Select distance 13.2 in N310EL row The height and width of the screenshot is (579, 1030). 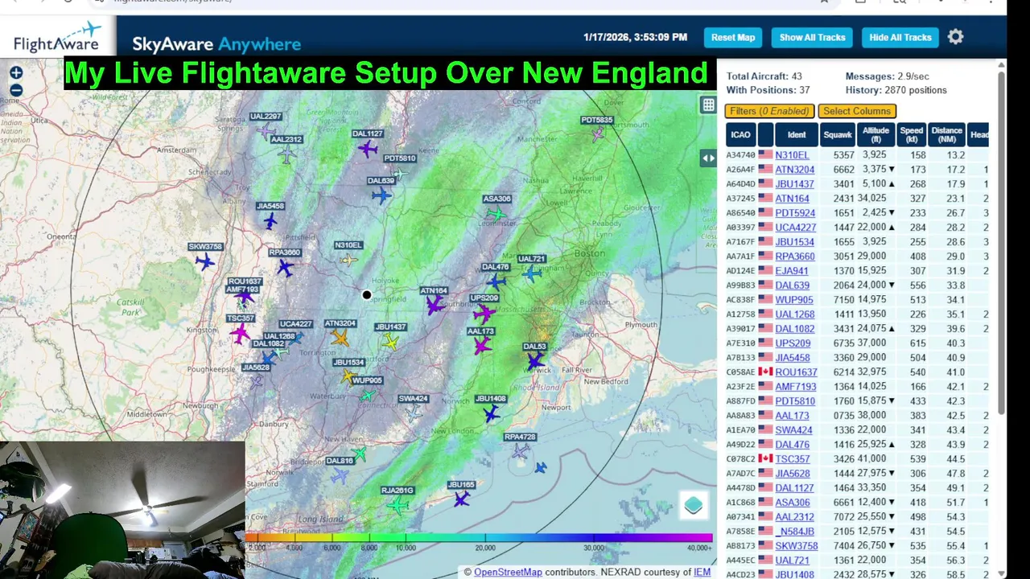[x=955, y=155]
